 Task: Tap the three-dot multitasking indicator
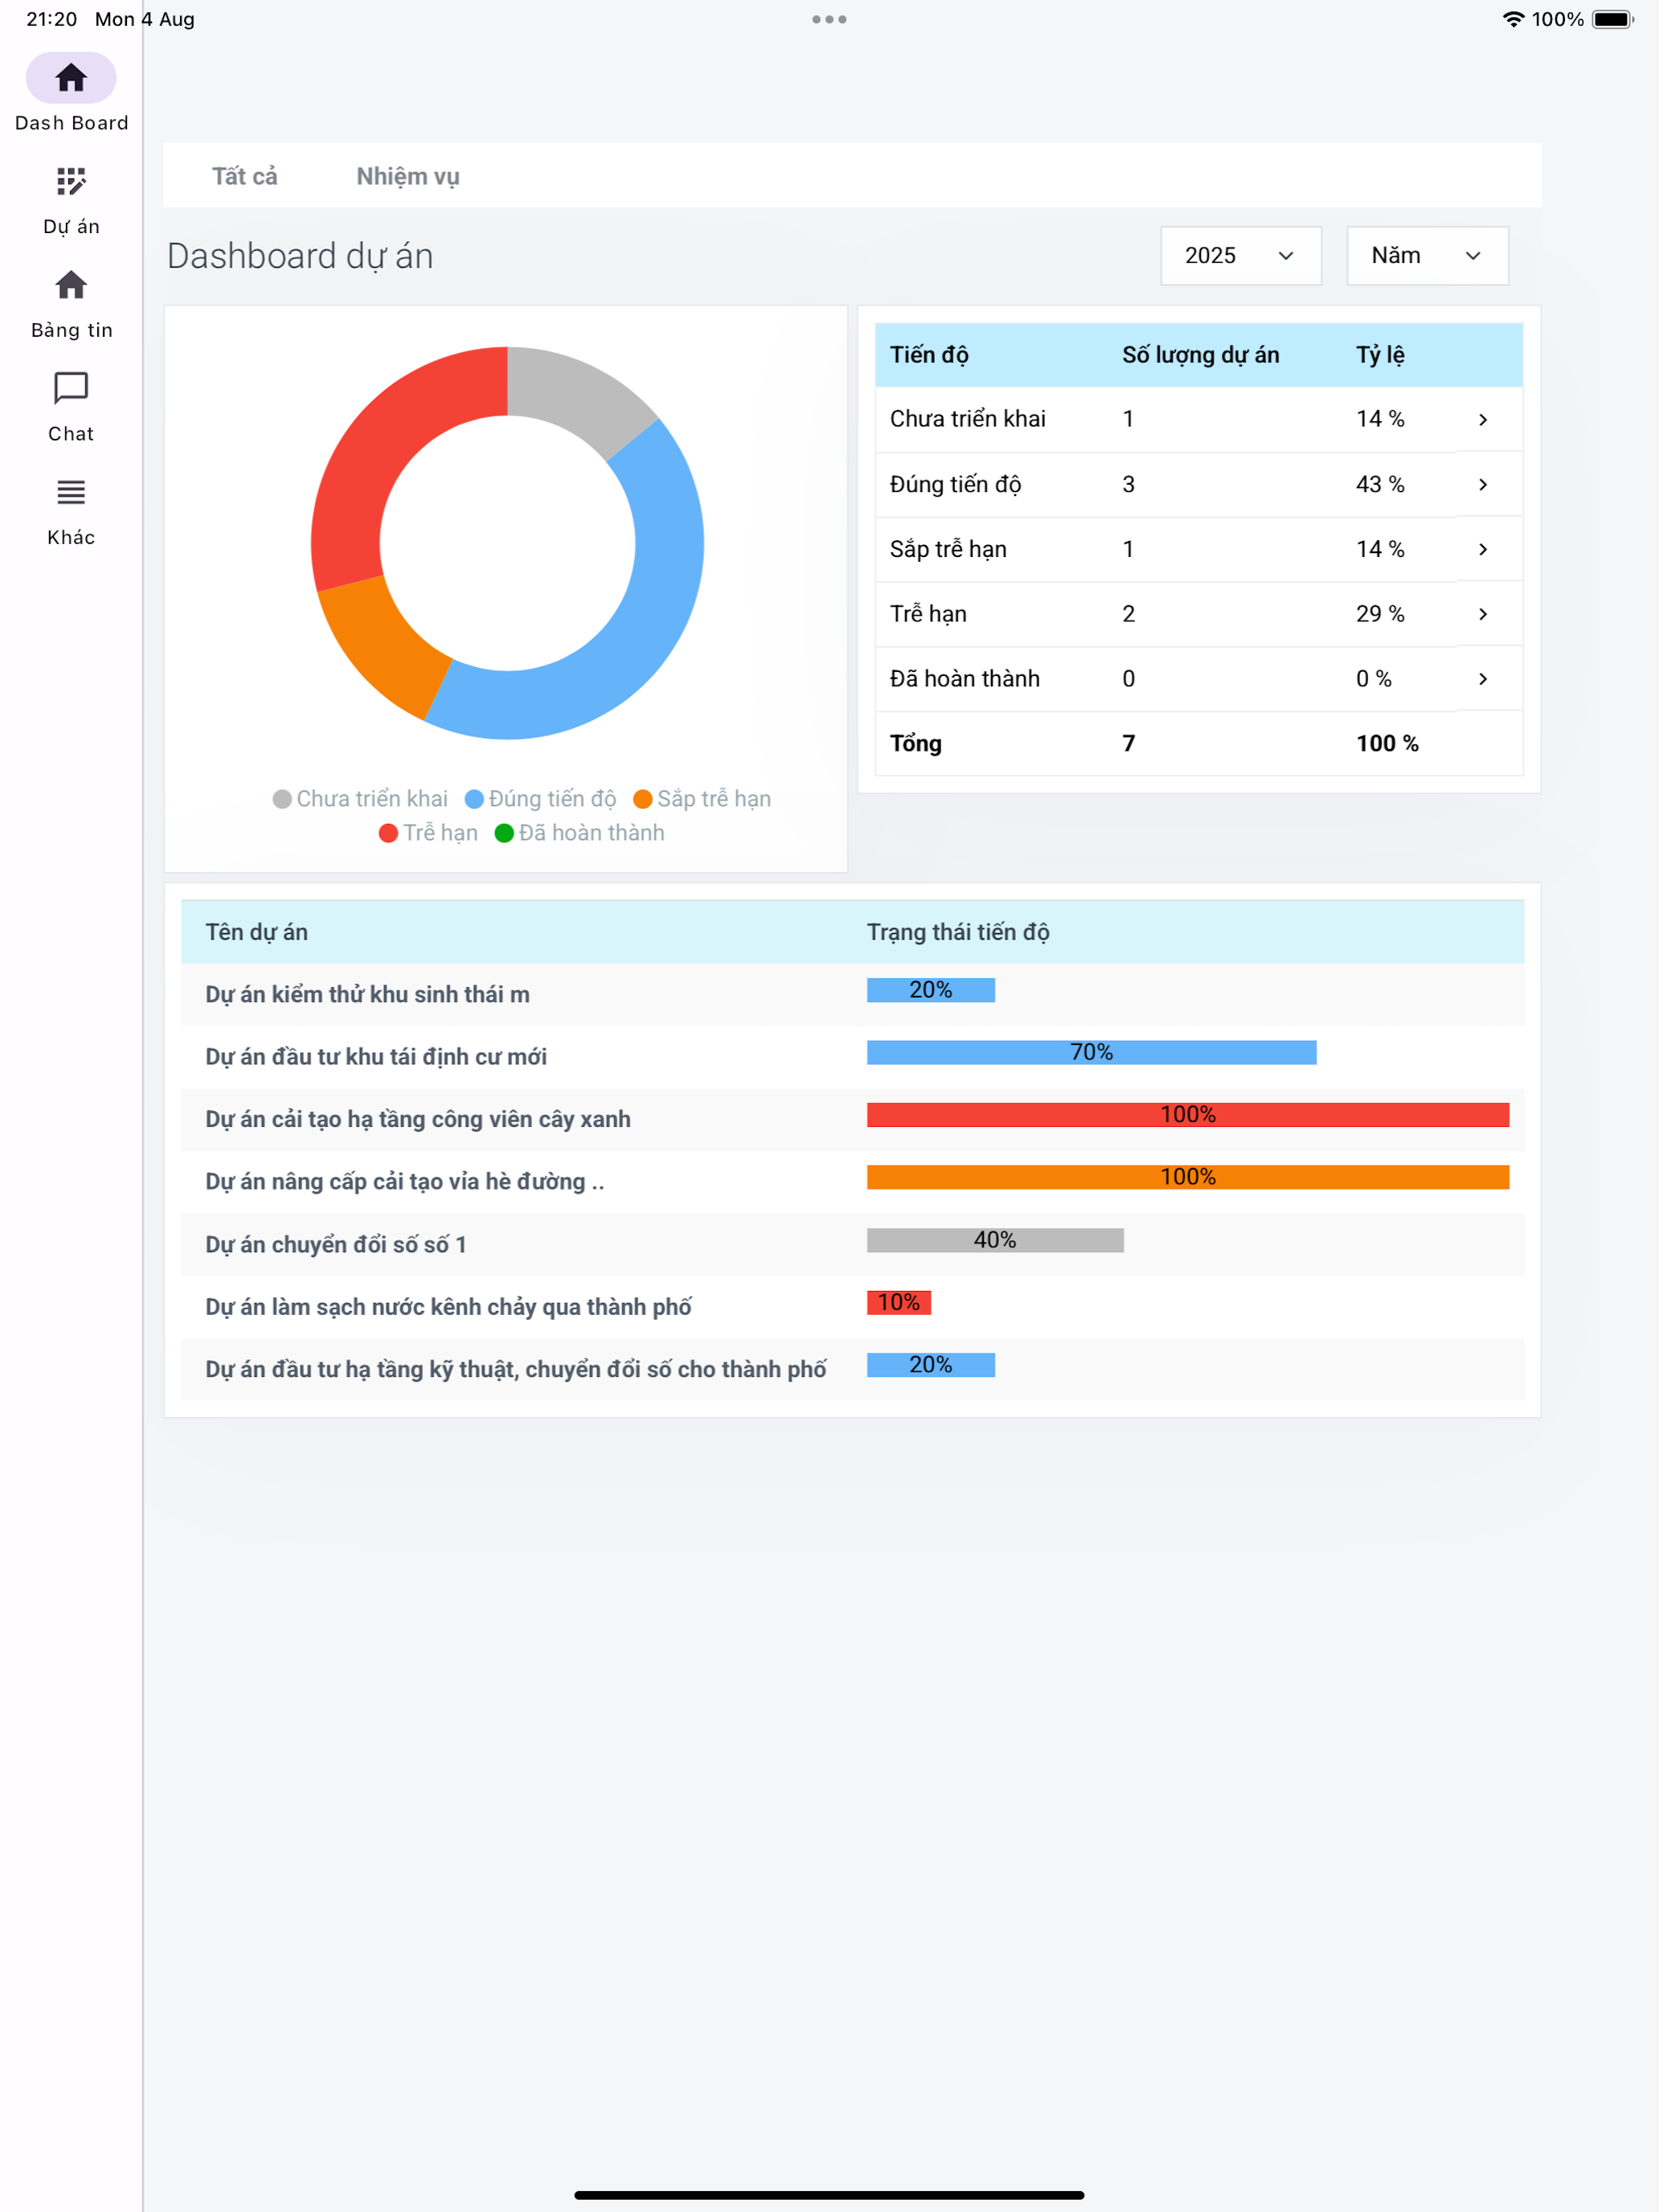pos(829,19)
